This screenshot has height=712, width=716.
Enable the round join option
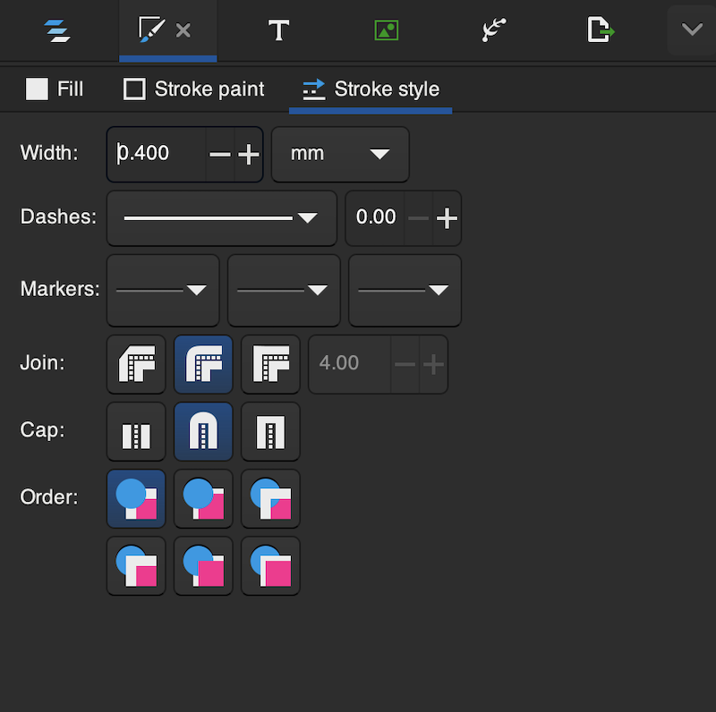point(203,364)
